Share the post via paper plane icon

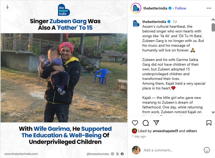(x=156, y=123)
